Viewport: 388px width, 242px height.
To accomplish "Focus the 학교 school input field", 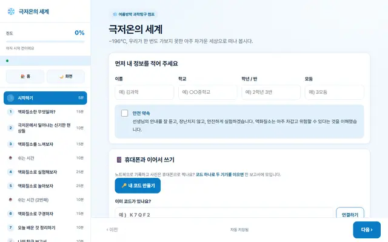I will tap(207, 92).
